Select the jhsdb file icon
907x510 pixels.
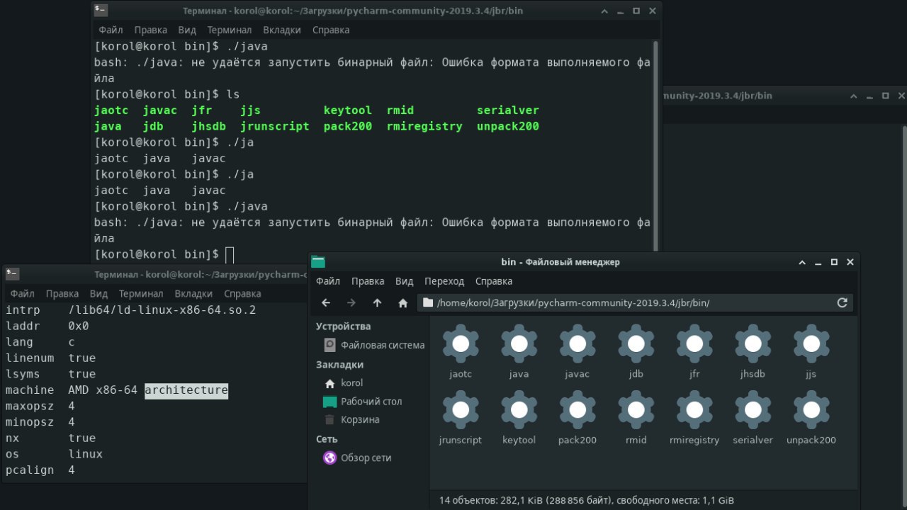(753, 344)
